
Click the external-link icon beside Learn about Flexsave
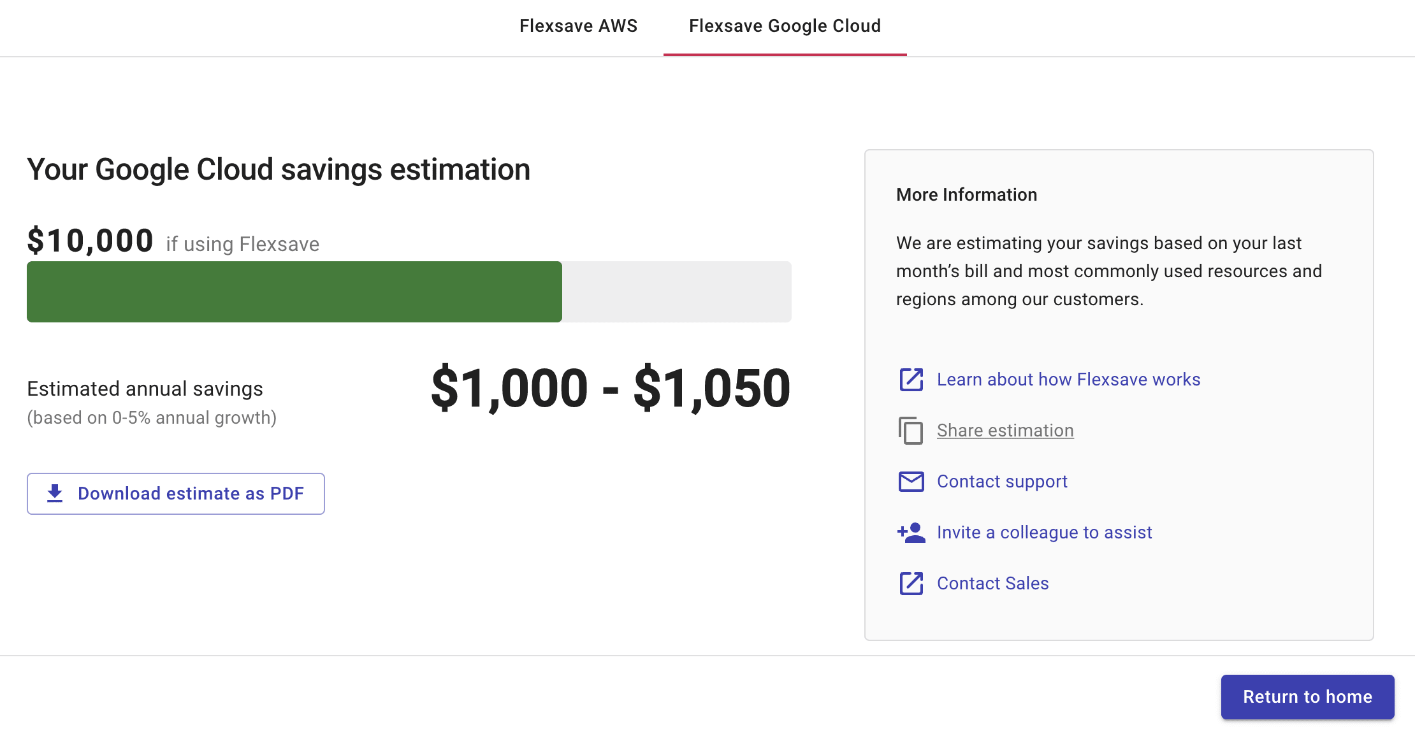(911, 380)
